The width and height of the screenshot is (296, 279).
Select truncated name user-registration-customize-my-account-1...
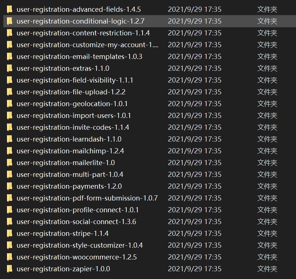coord(88,45)
